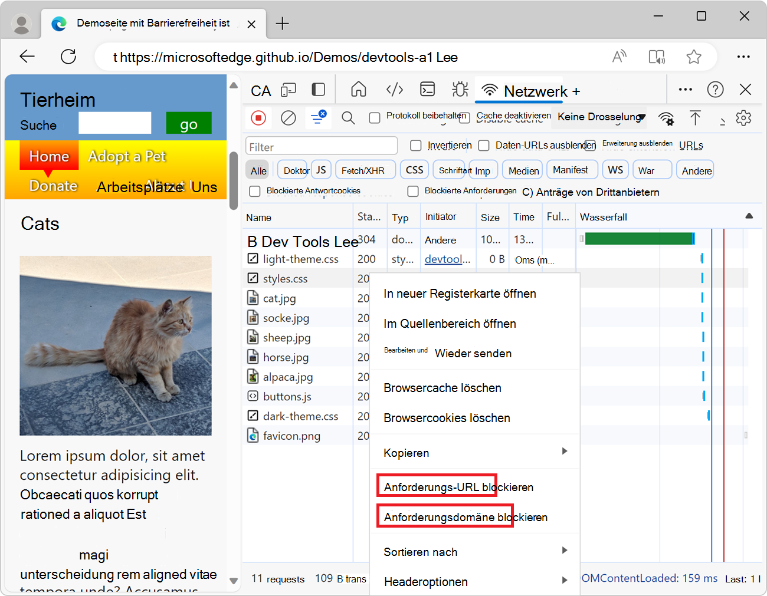The image size is (767, 596).
Task: Open the Console tool icon
Action: tap(427, 89)
